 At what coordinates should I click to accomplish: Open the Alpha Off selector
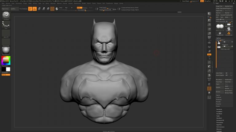pyautogui.click(x=6, y=33)
